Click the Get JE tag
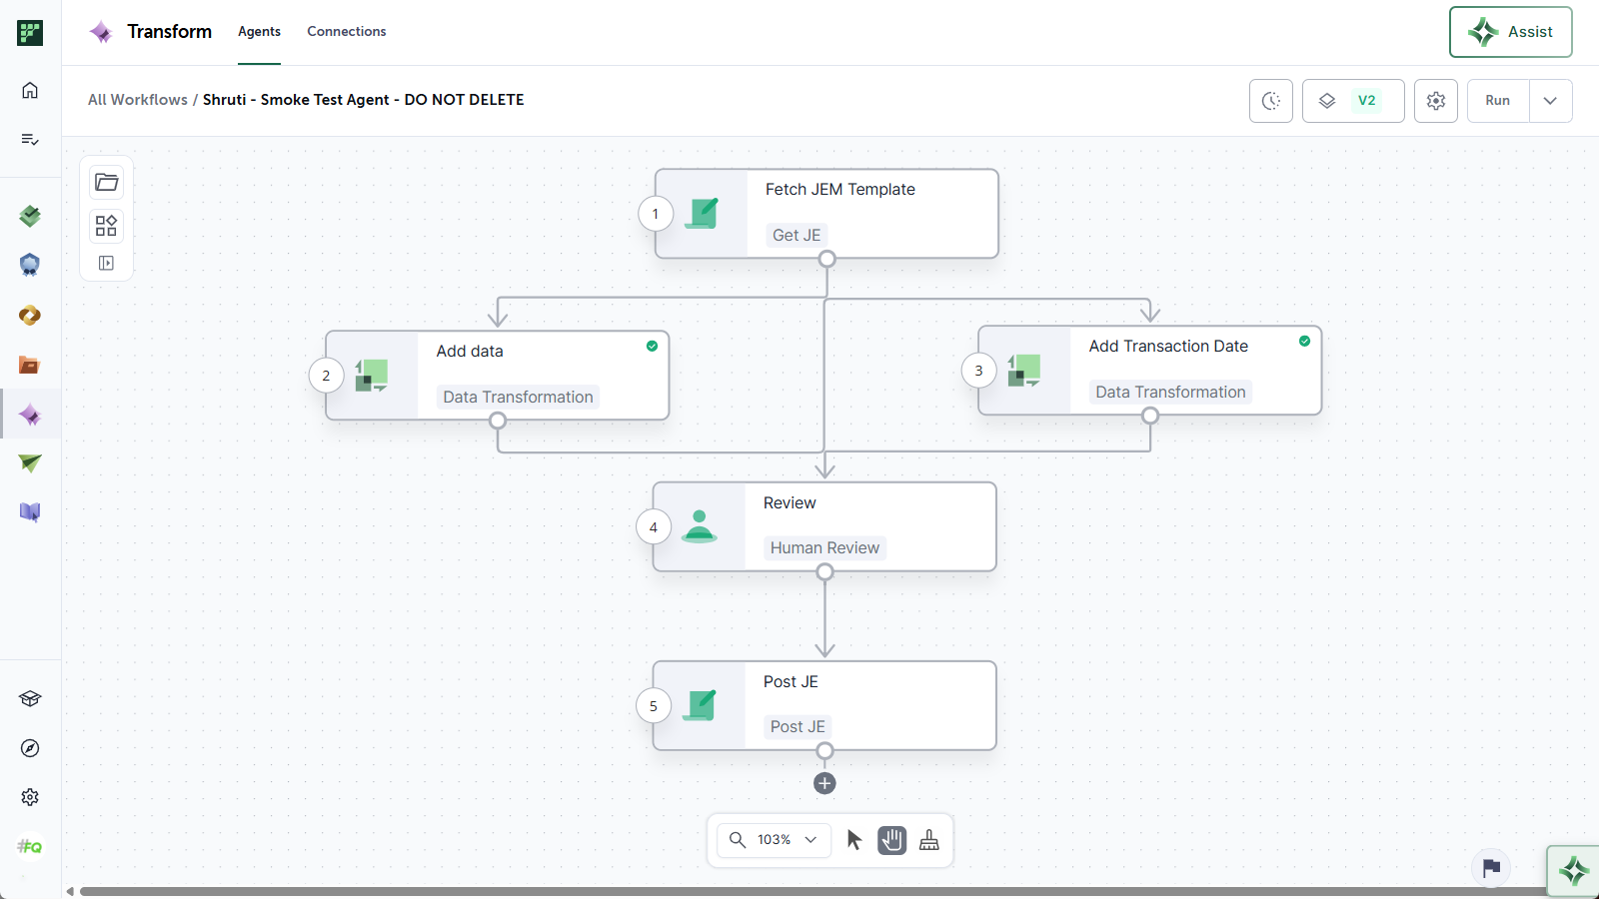The height and width of the screenshot is (899, 1599). click(797, 236)
